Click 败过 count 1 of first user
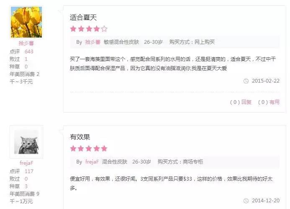The height and width of the screenshot is (209, 290). (26, 59)
